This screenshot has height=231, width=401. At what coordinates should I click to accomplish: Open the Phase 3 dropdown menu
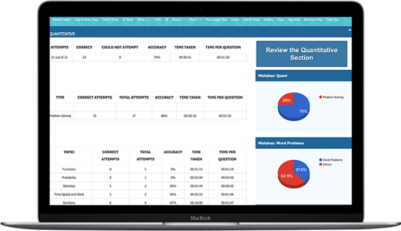point(195,20)
